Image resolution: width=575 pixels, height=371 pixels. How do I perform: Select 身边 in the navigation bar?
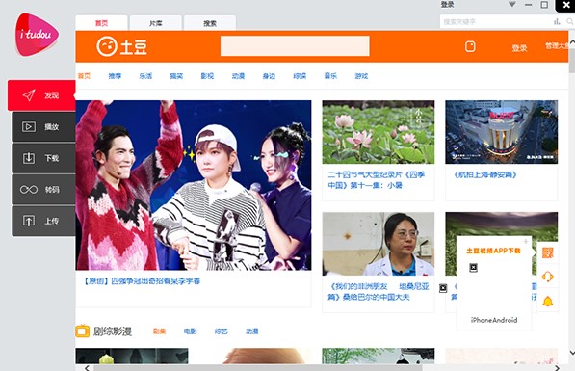pyautogui.click(x=269, y=76)
